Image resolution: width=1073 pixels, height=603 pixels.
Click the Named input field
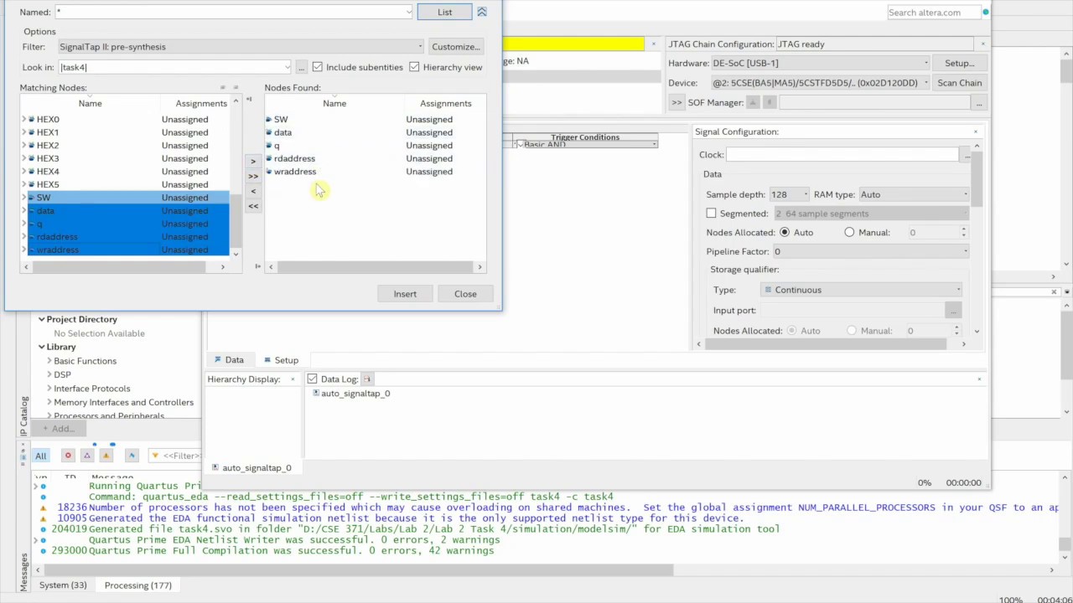click(x=229, y=12)
